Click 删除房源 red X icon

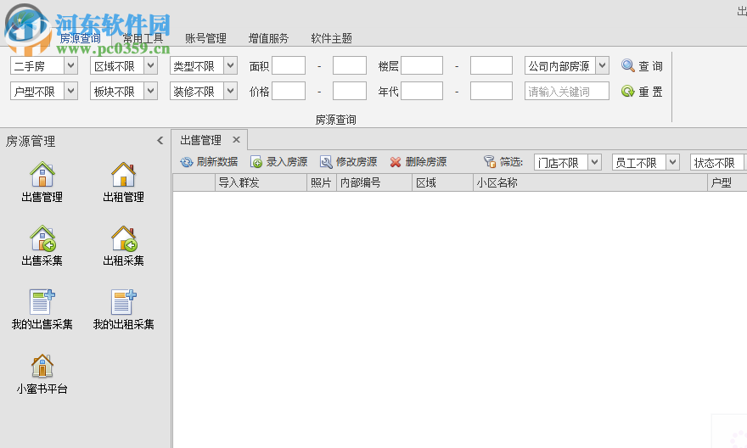(396, 162)
